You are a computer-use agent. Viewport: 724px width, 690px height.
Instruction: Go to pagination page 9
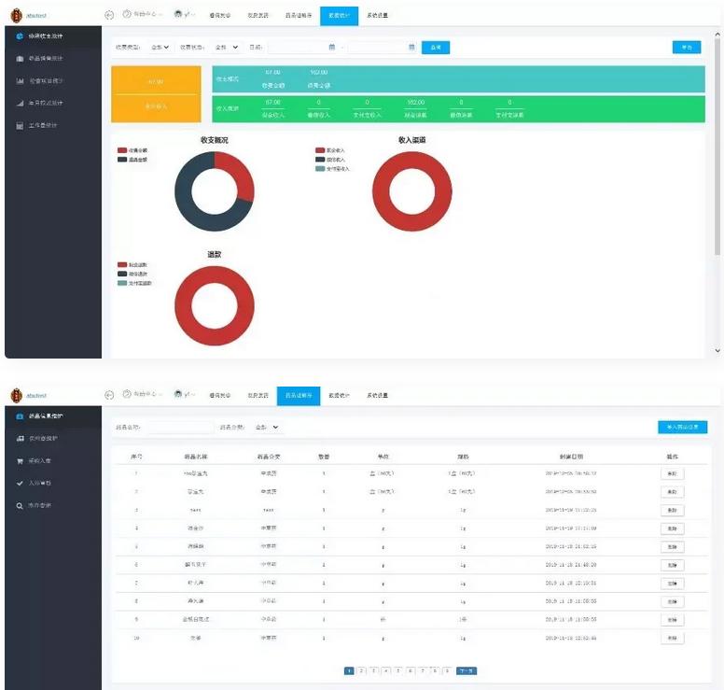447,670
